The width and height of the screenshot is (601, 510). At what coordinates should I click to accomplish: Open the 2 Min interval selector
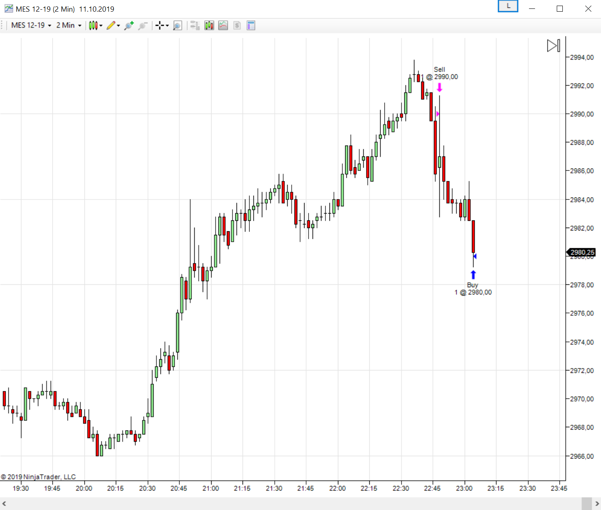(69, 25)
